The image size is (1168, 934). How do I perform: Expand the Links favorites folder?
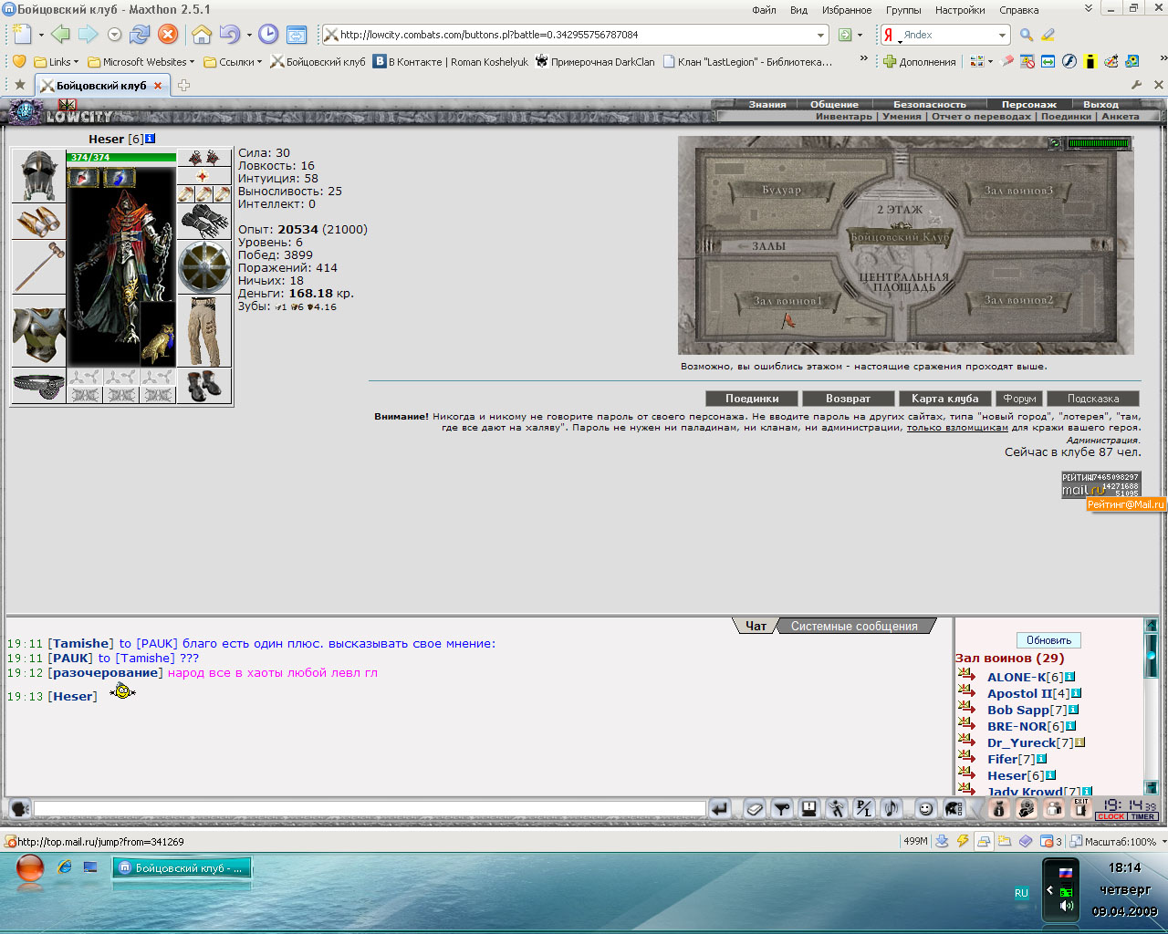click(57, 62)
